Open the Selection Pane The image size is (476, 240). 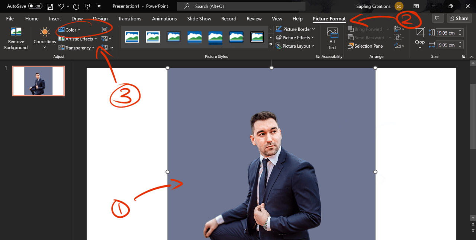click(x=366, y=46)
